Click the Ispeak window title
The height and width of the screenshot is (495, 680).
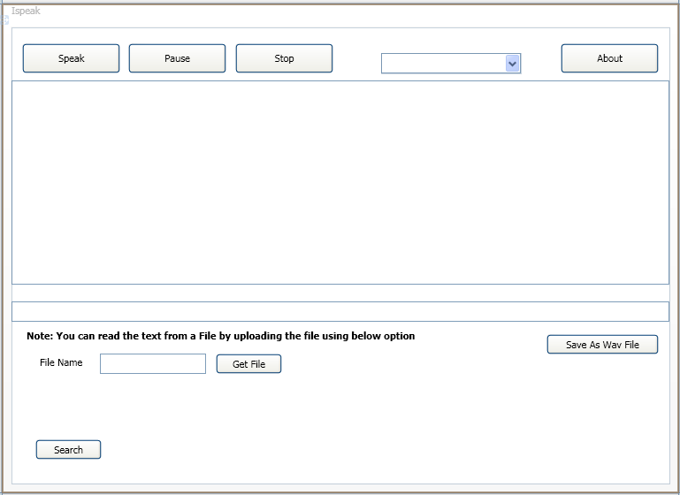26,11
